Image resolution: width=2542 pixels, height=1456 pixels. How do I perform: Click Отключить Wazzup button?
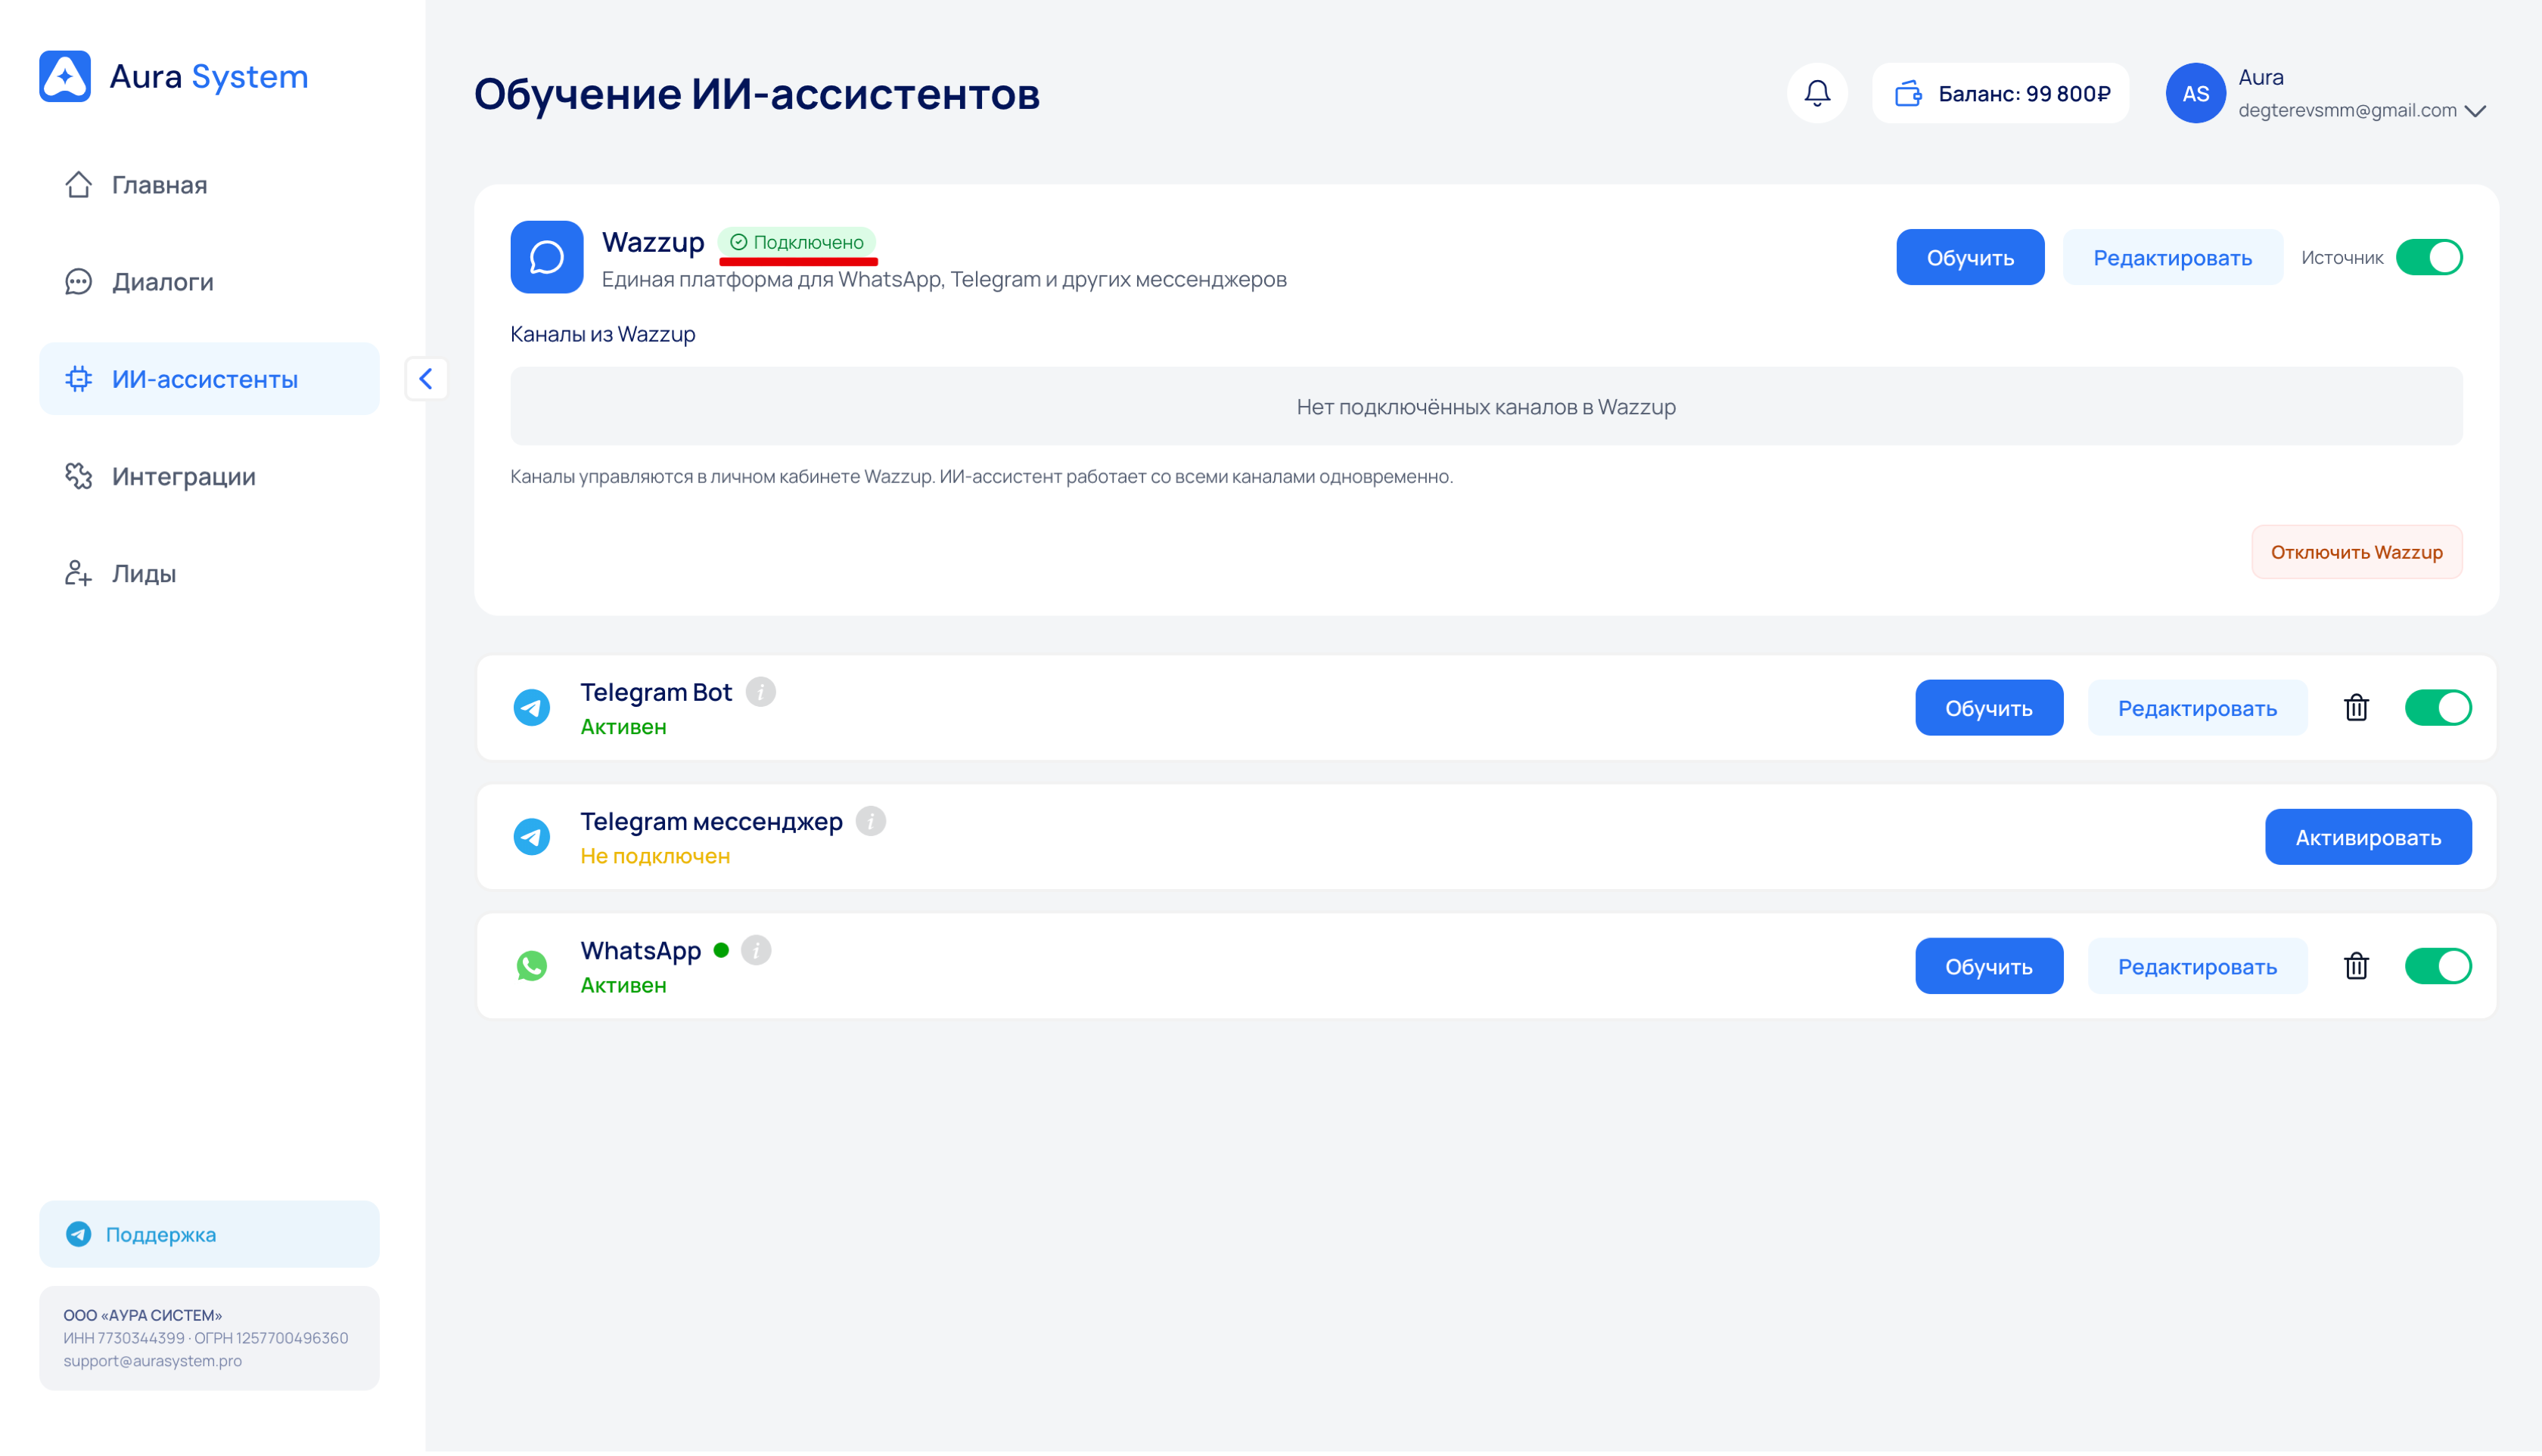click(x=2356, y=552)
